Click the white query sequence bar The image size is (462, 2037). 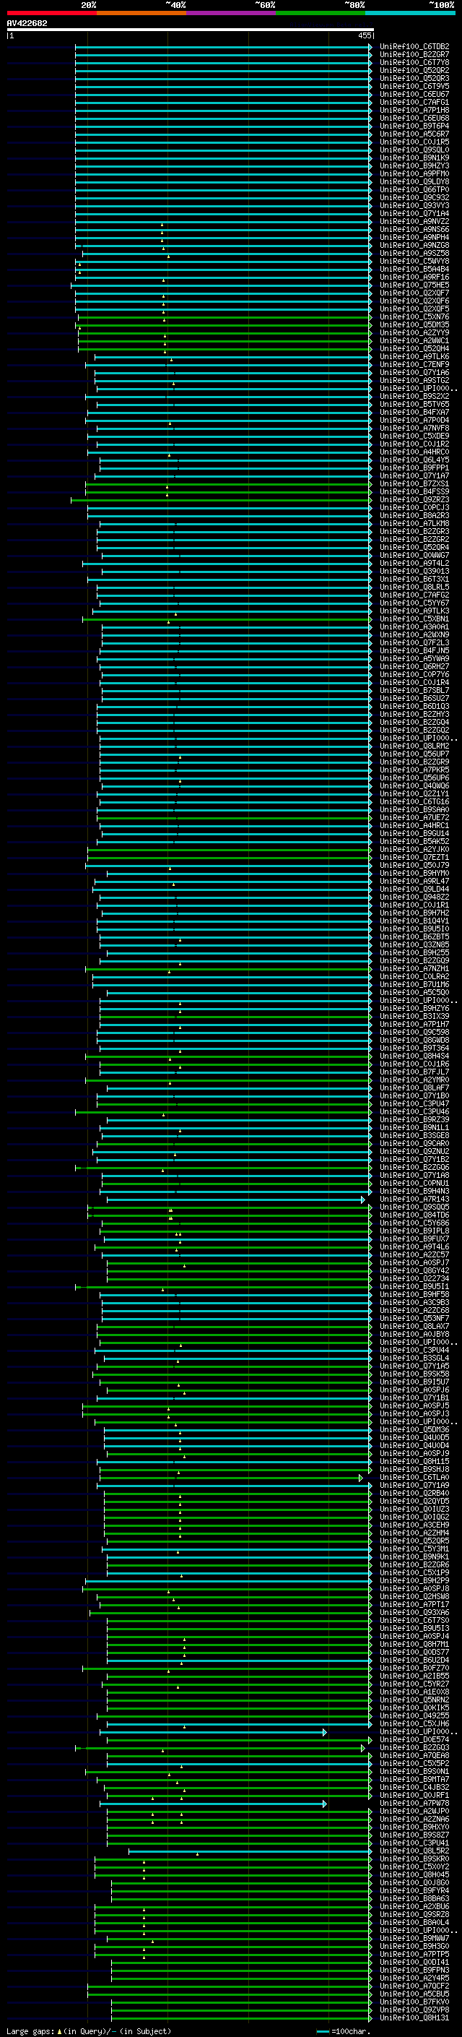coord(191,29)
